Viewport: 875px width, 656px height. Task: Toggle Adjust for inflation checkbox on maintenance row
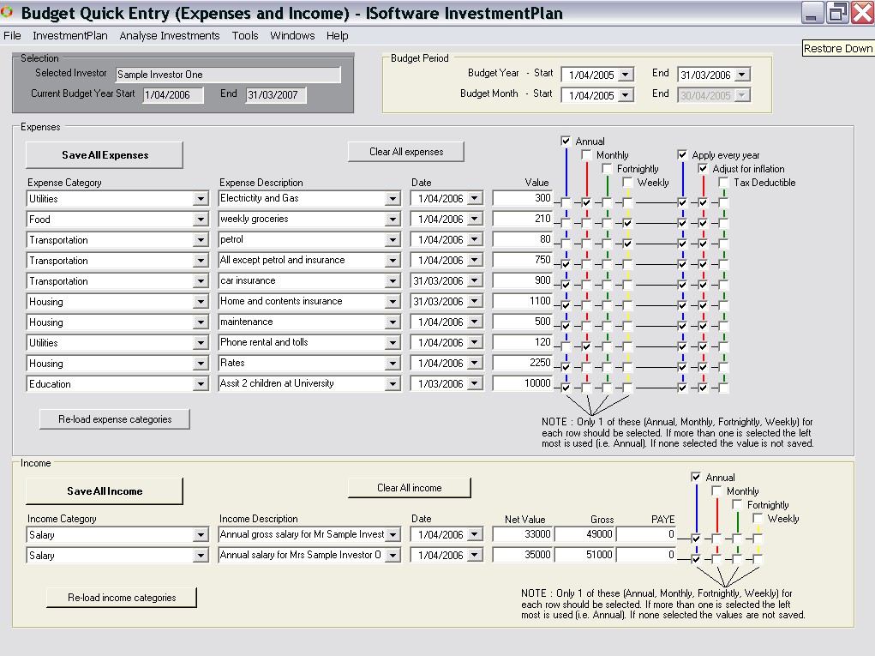tap(703, 326)
